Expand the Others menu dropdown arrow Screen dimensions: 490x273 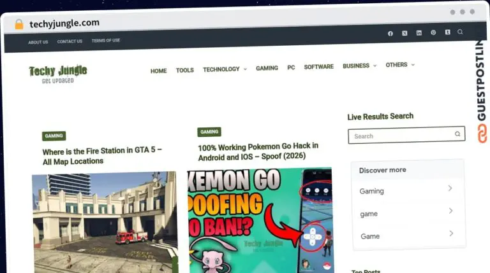pos(413,65)
